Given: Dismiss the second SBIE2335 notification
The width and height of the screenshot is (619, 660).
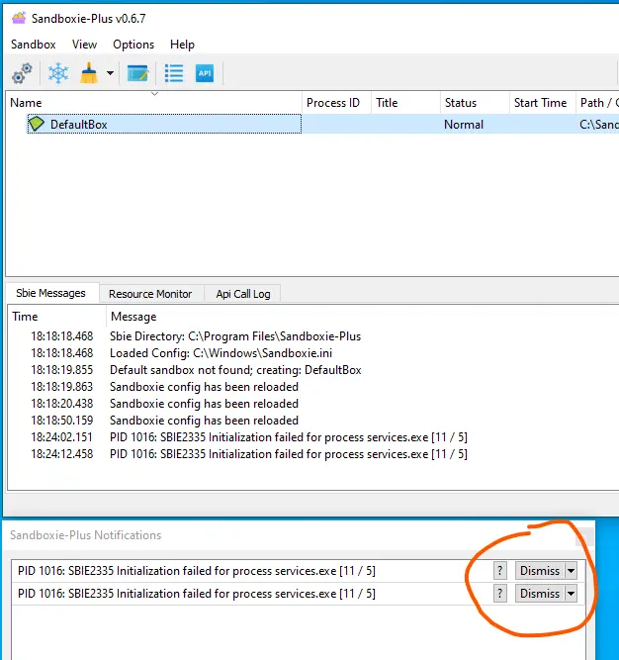Looking at the screenshot, I should pos(540,594).
